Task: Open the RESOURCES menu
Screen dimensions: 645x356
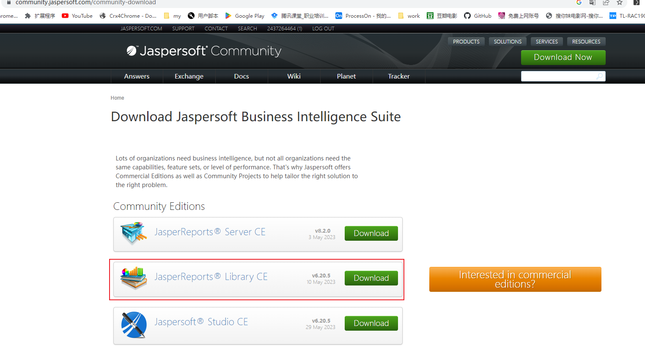Action: (x=586, y=41)
